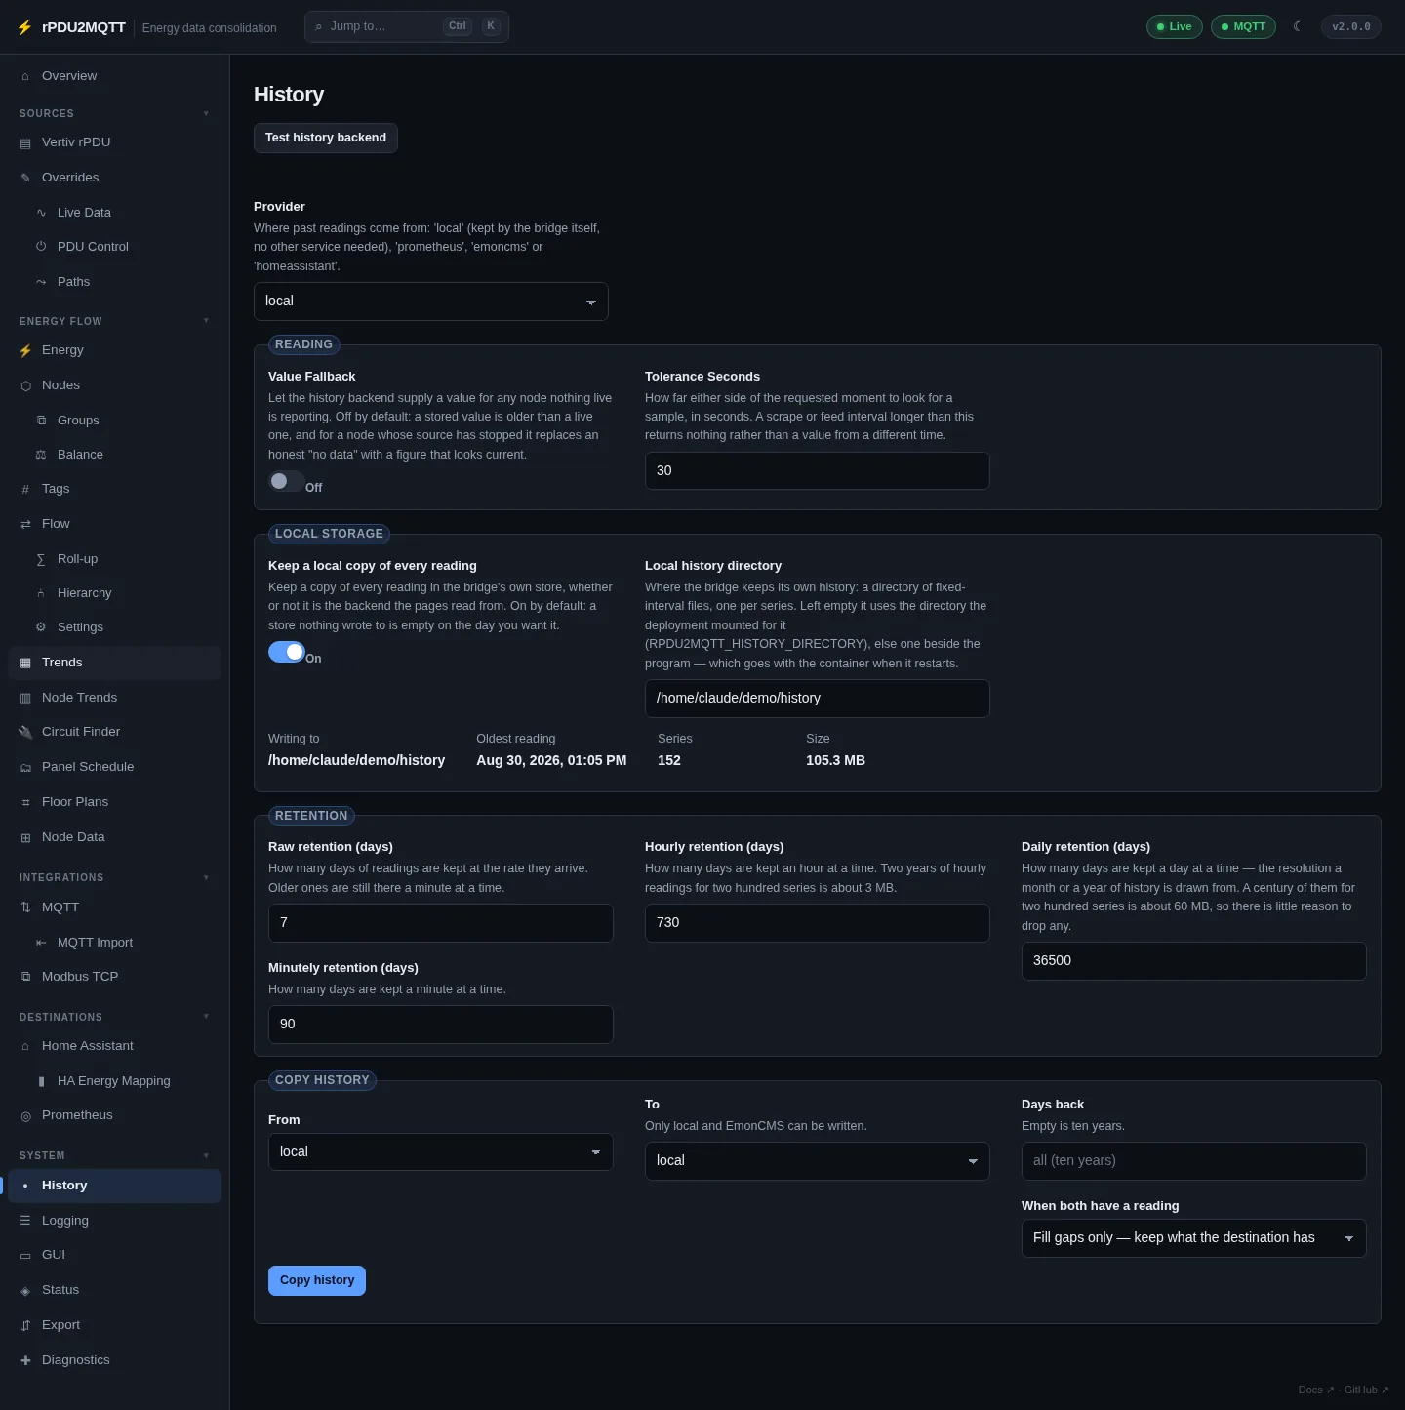Click Test history backend button

[326, 138]
